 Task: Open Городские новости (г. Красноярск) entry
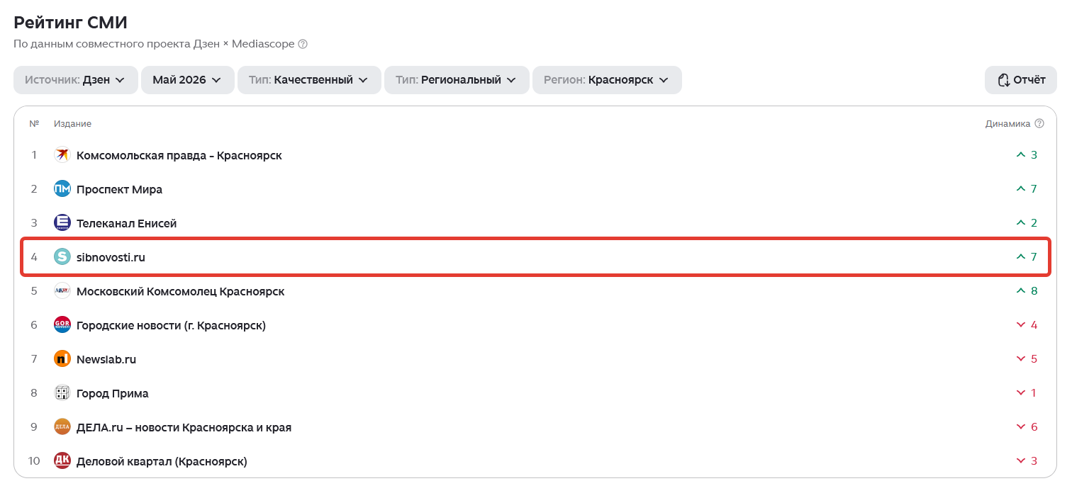[x=171, y=325]
